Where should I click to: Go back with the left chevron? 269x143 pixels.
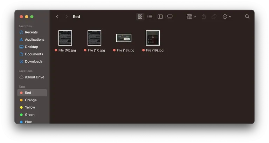pos(57,16)
